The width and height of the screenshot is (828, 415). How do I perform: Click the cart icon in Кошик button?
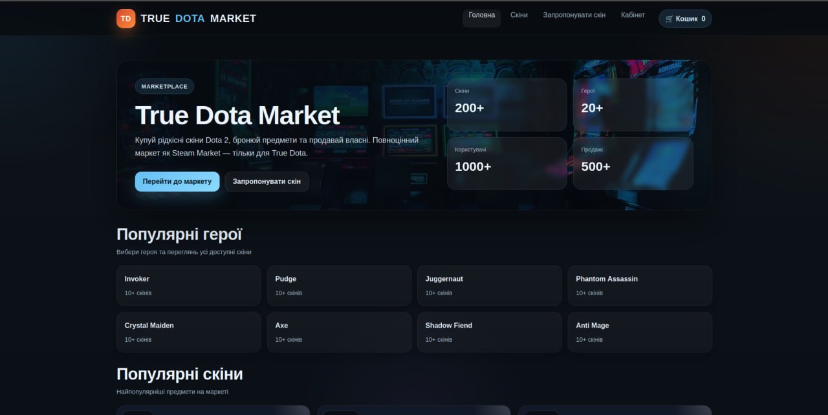click(670, 19)
